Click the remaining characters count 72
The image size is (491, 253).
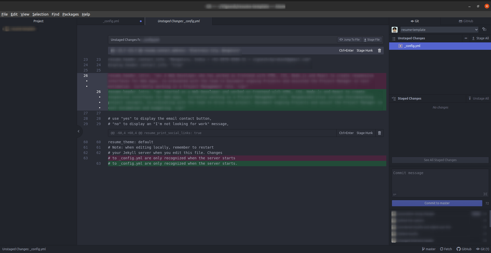tap(487, 203)
